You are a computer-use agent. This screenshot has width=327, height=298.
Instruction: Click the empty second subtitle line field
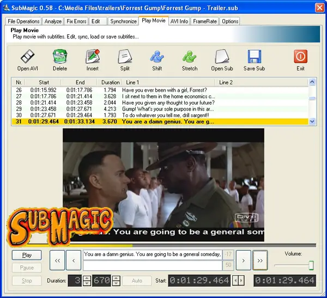(153, 265)
